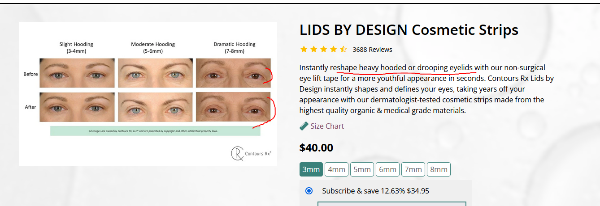Click the Dramatic Hooding before photo

[x=233, y=73]
